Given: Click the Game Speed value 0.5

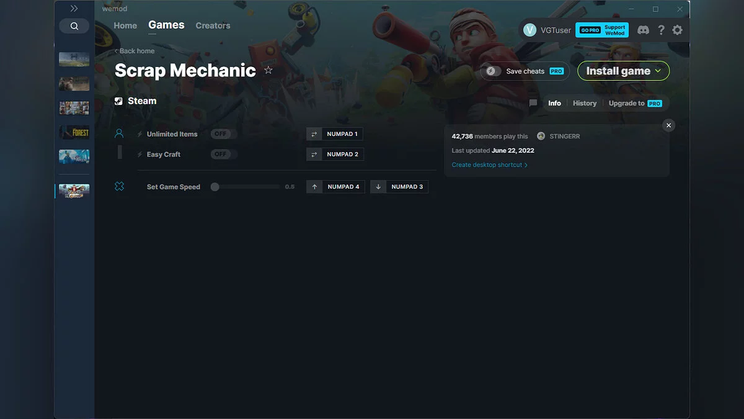Looking at the screenshot, I should point(290,187).
